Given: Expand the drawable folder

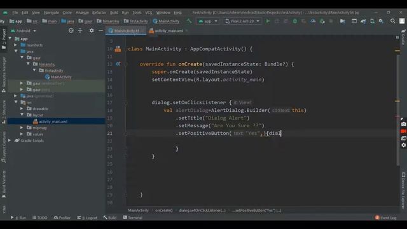Looking at the screenshot, I should [22, 109].
